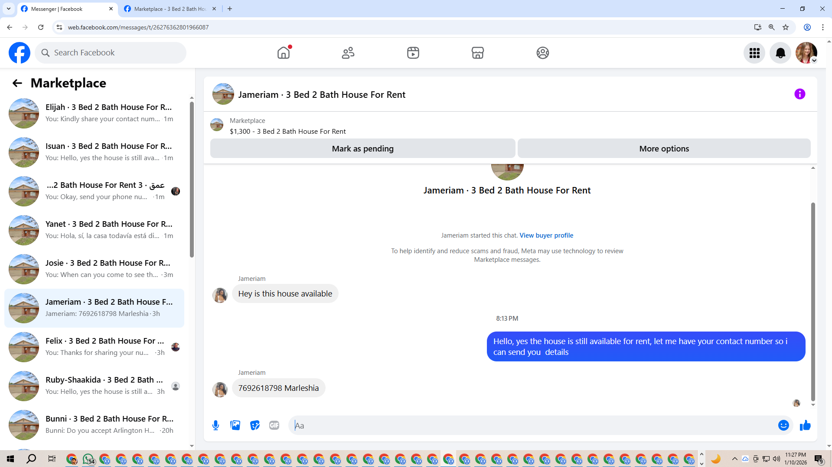Go back using the Marketplace arrow
This screenshot has height=467, width=832.
click(x=17, y=83)
